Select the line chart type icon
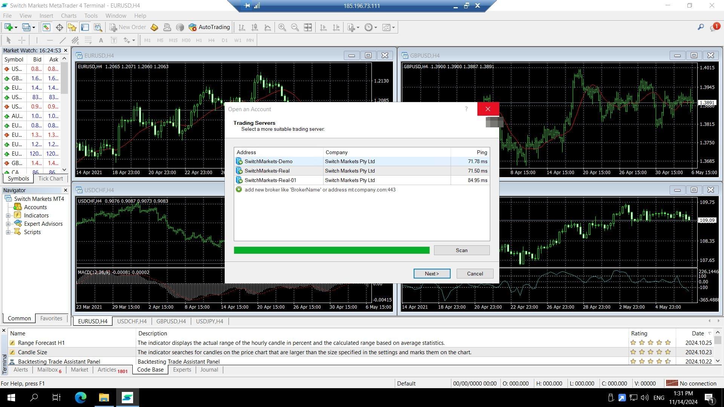 267,27
